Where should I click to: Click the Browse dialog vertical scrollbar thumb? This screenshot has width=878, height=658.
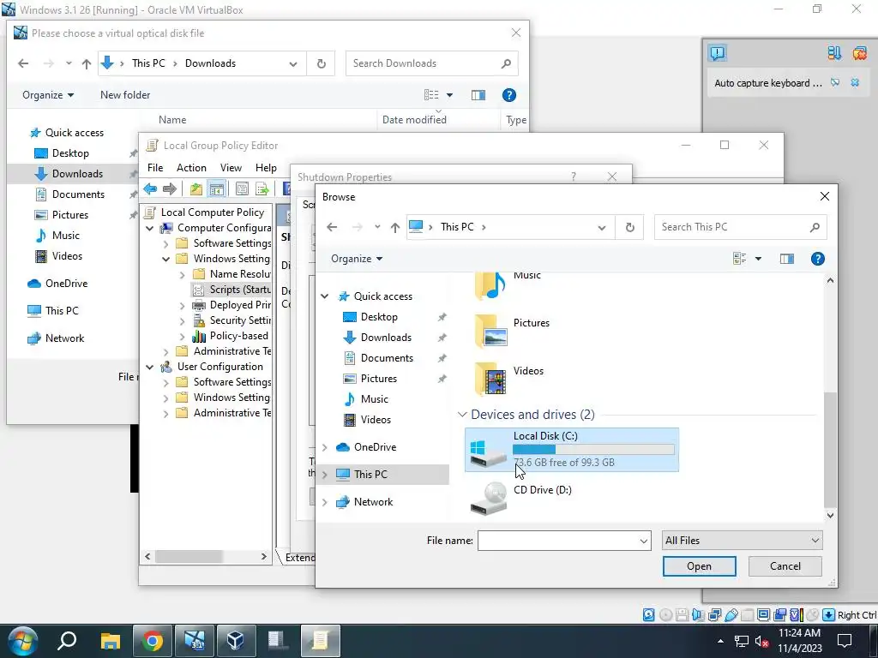830,449
